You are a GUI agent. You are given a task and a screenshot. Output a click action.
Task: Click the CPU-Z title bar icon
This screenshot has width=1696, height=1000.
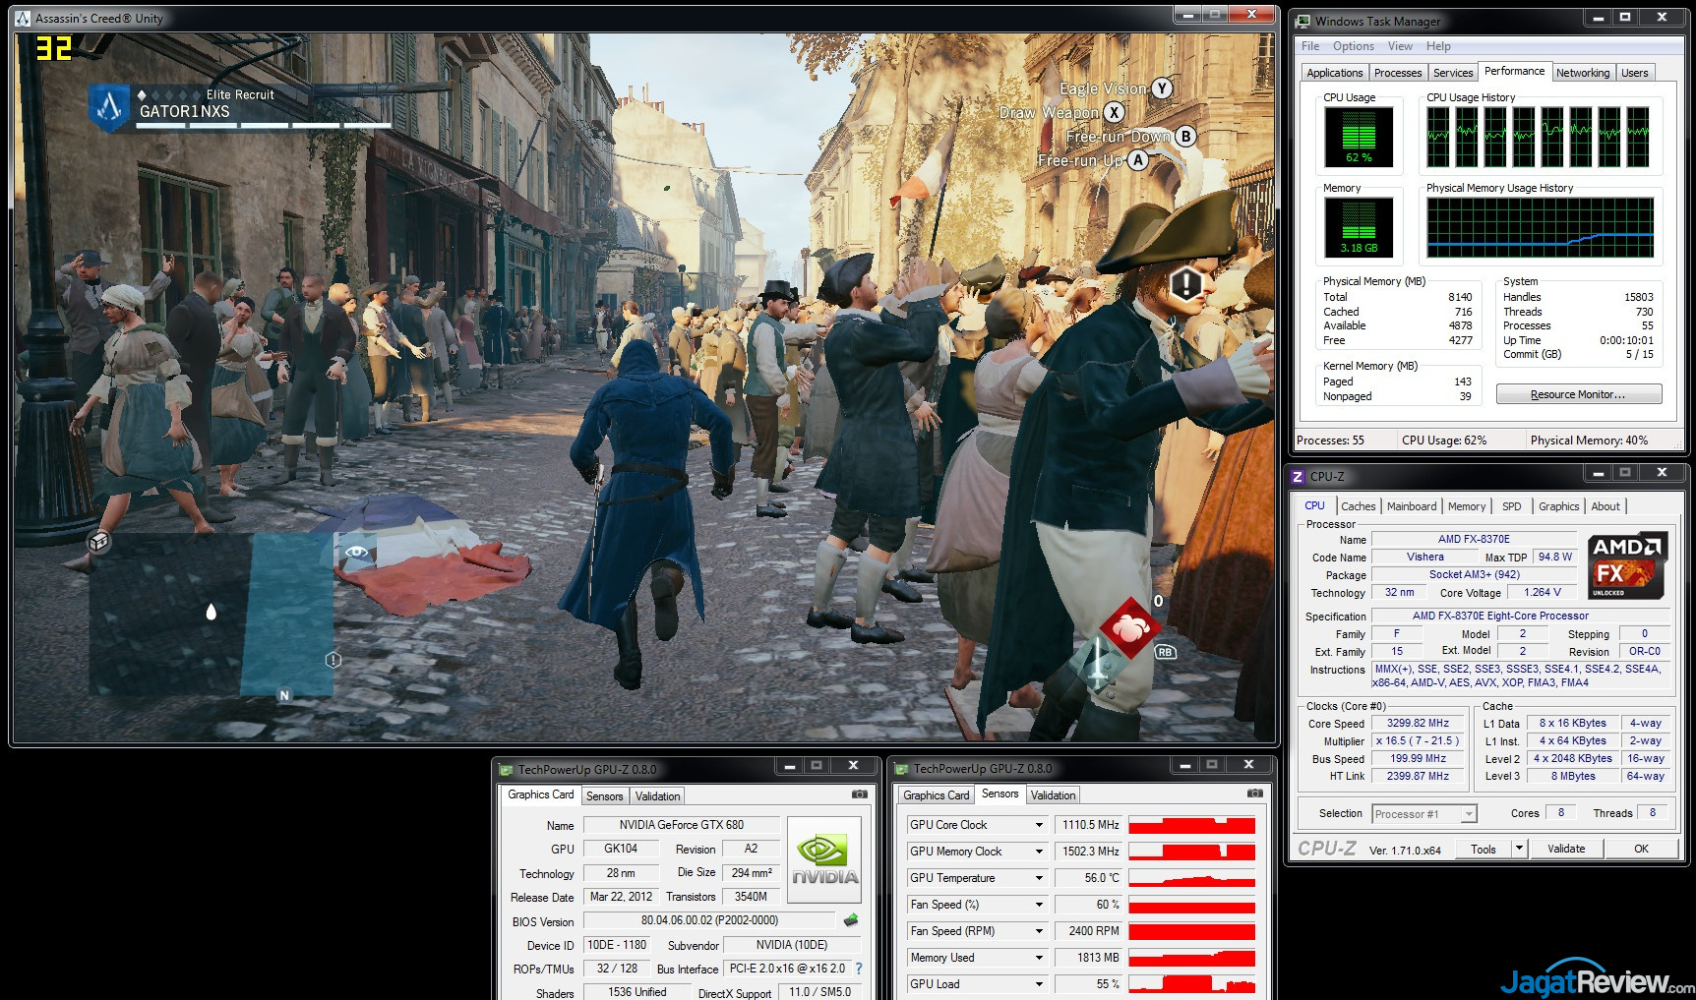[1298, 476]
